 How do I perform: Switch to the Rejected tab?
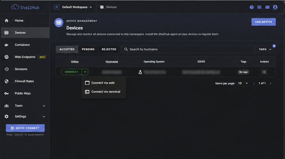point(109,49)
